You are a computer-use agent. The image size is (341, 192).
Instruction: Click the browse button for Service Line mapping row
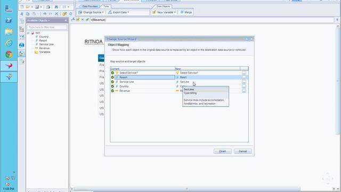244,82
